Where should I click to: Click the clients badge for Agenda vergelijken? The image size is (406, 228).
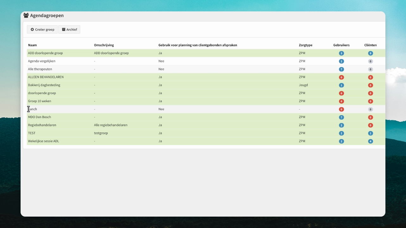click(371, 61)
